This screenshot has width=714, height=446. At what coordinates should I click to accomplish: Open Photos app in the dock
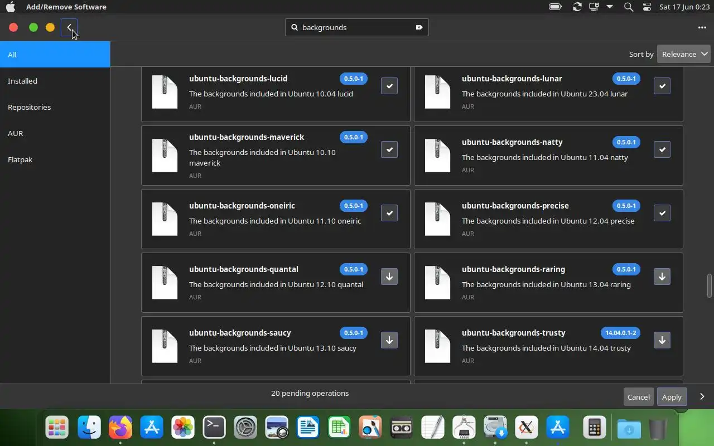(x=183, y=428)
